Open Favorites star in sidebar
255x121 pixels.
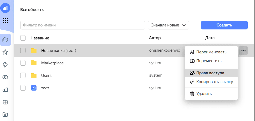5,52
